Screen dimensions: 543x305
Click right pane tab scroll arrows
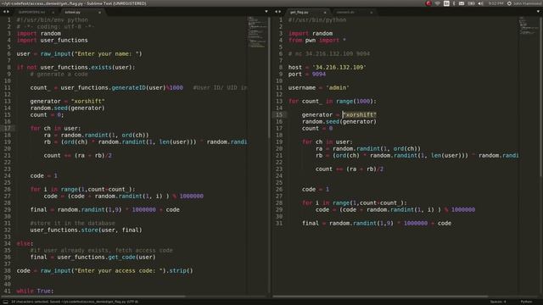[277, 12]
